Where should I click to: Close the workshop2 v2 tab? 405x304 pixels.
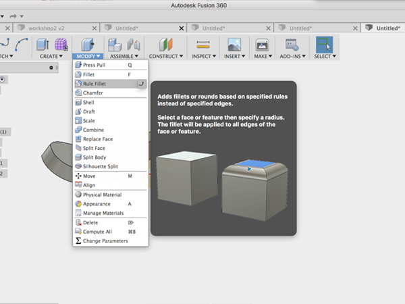[x=94, y=28]
